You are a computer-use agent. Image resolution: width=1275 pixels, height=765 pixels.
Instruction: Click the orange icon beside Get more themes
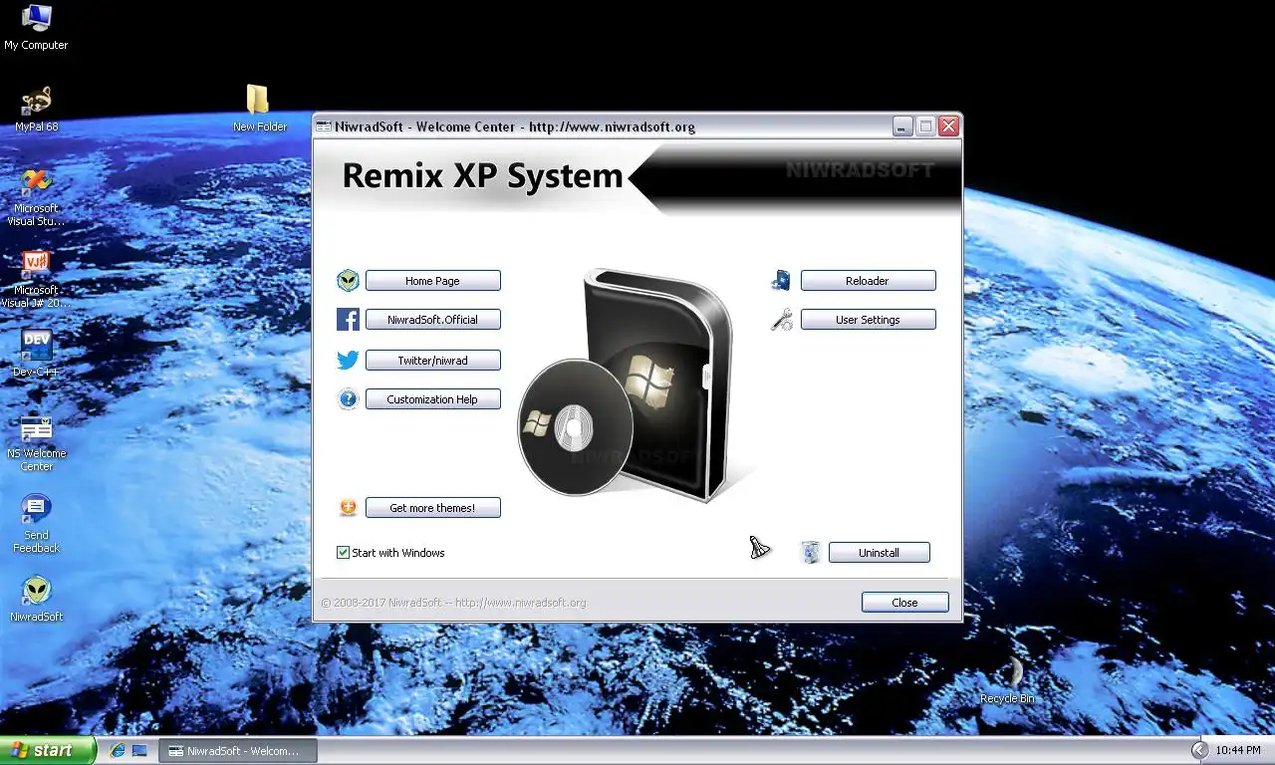(348, 508)
